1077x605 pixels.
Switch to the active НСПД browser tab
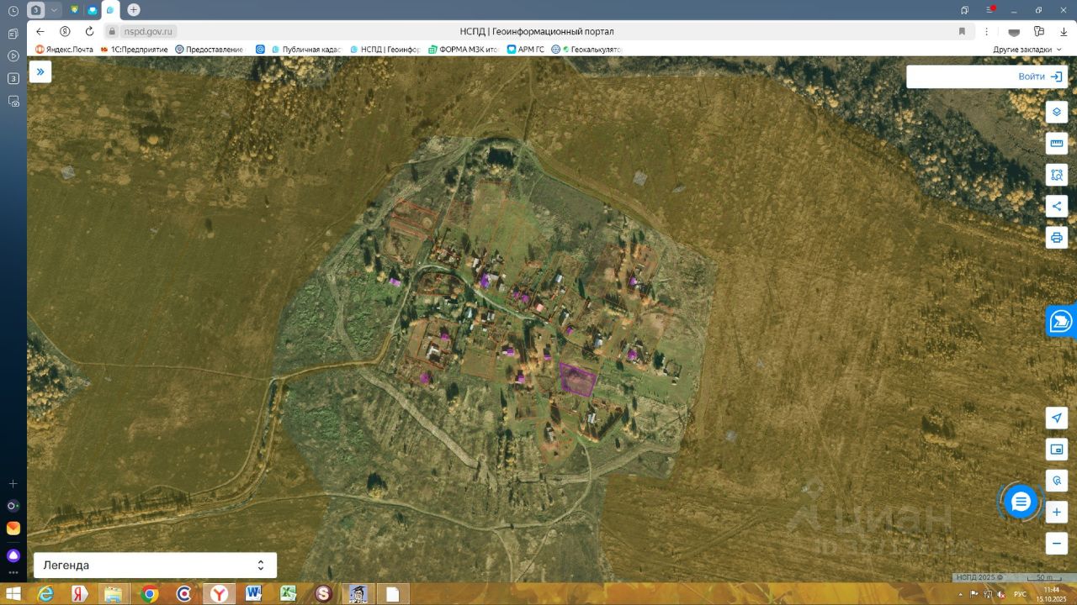[111, 9]
